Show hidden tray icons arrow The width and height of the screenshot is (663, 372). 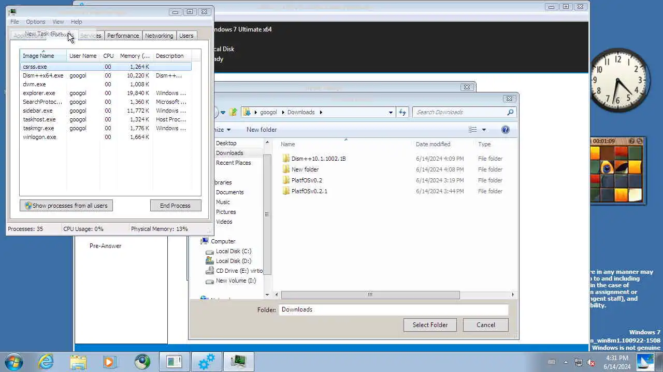[x=566, y=362]
